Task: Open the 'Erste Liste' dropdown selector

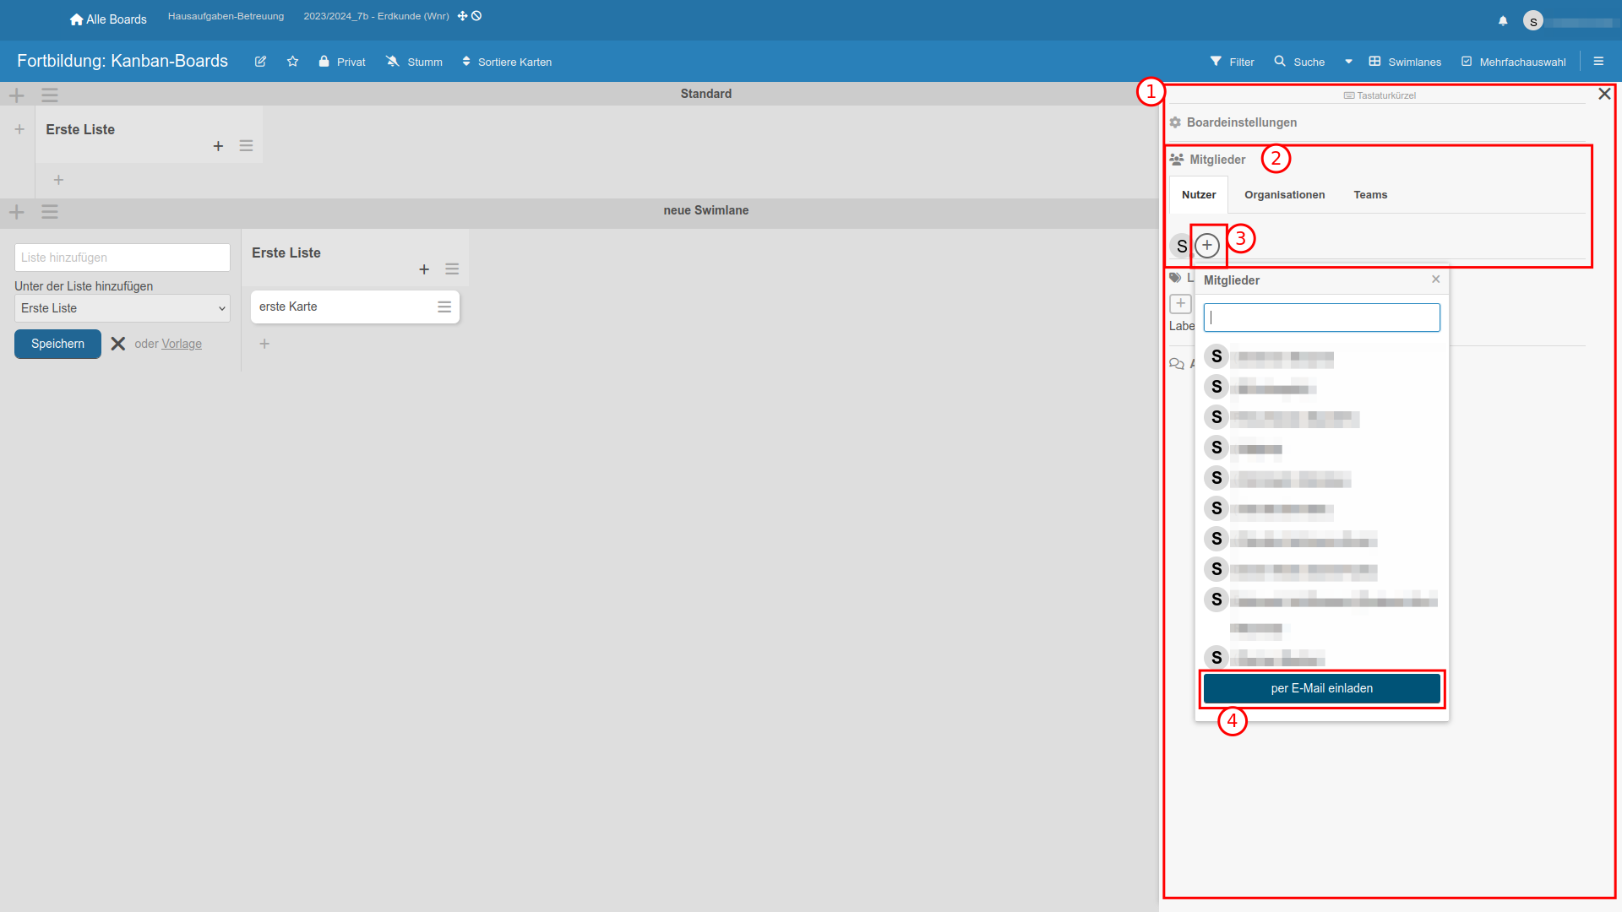Action: pos(122,308)
